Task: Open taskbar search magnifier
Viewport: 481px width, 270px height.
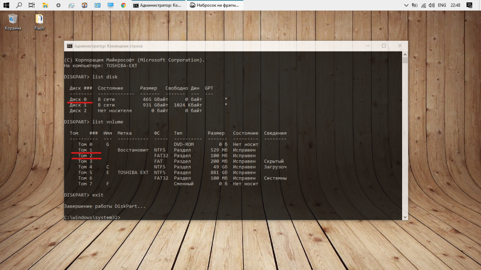Action: coord(19,5)
